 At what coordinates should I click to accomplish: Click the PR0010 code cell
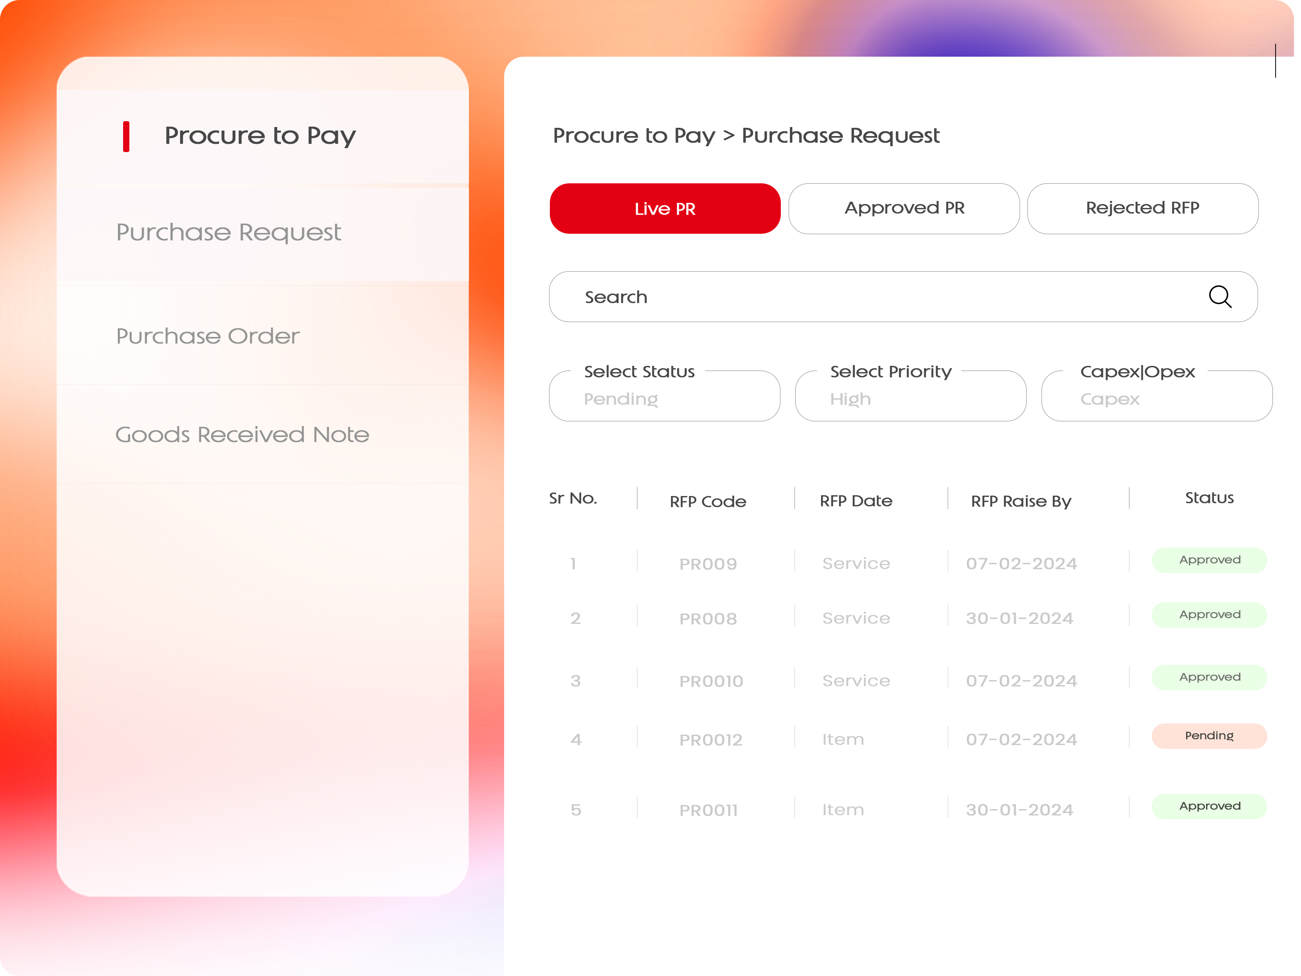pos(711,681)
